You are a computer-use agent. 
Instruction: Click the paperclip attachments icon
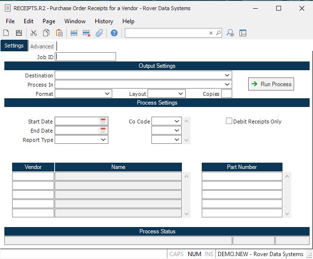[99, 33]
